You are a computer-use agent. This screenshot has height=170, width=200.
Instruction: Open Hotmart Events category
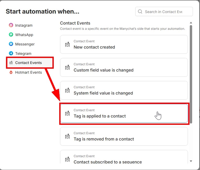tap(28, 72)
